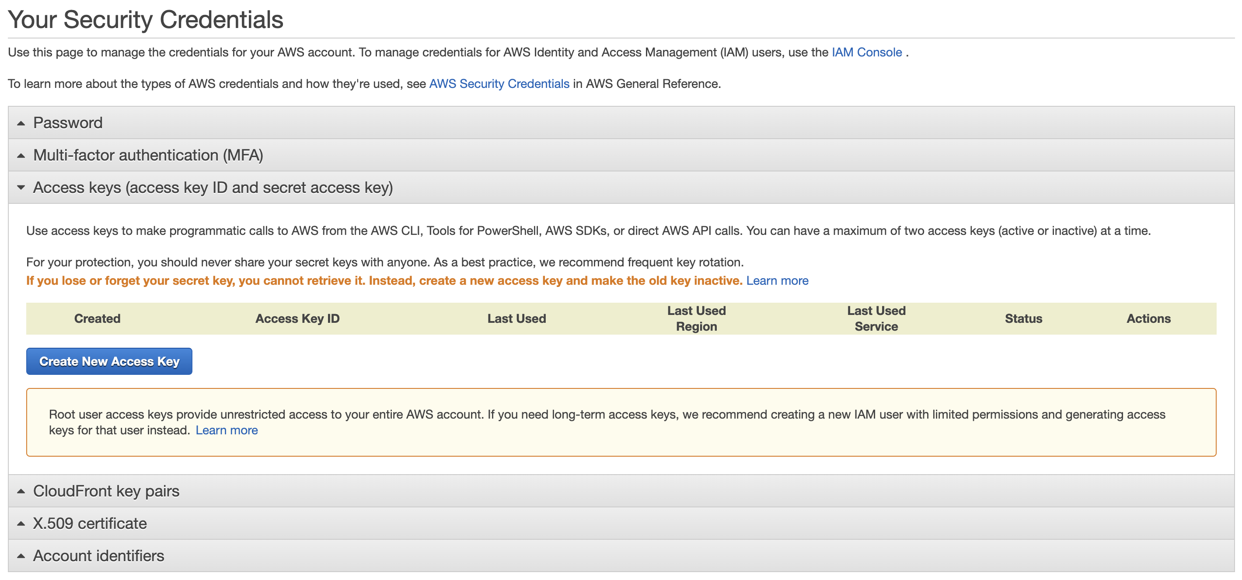
Task: Open AWS Security Credentials reference link
Action: coord(499,84)
